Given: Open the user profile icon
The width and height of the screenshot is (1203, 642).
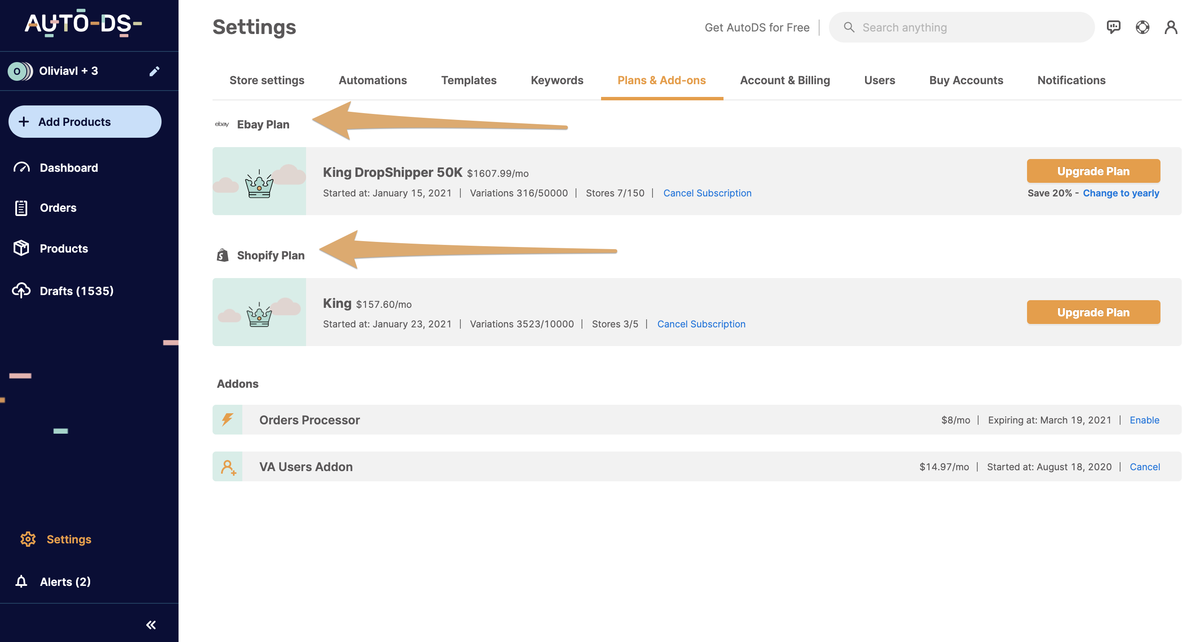Looking at the screenshot, I should (1171, 27).
